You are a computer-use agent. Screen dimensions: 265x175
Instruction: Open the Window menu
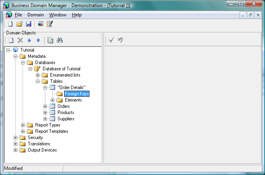click(x=58, y=15)
